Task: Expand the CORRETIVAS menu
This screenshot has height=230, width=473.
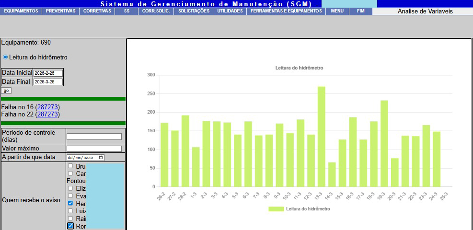Action: click(x=97, y=11)
